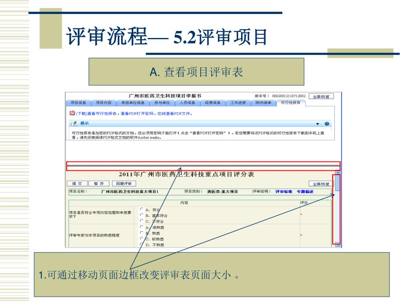This screenshot has width=410, height=307.
Task: Collapse the 提示 panel with black arrow
Action: tap(318, 124)
